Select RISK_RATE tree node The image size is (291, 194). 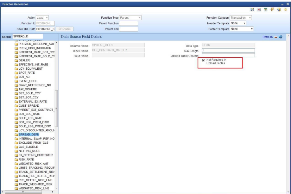tap(26, 160)
